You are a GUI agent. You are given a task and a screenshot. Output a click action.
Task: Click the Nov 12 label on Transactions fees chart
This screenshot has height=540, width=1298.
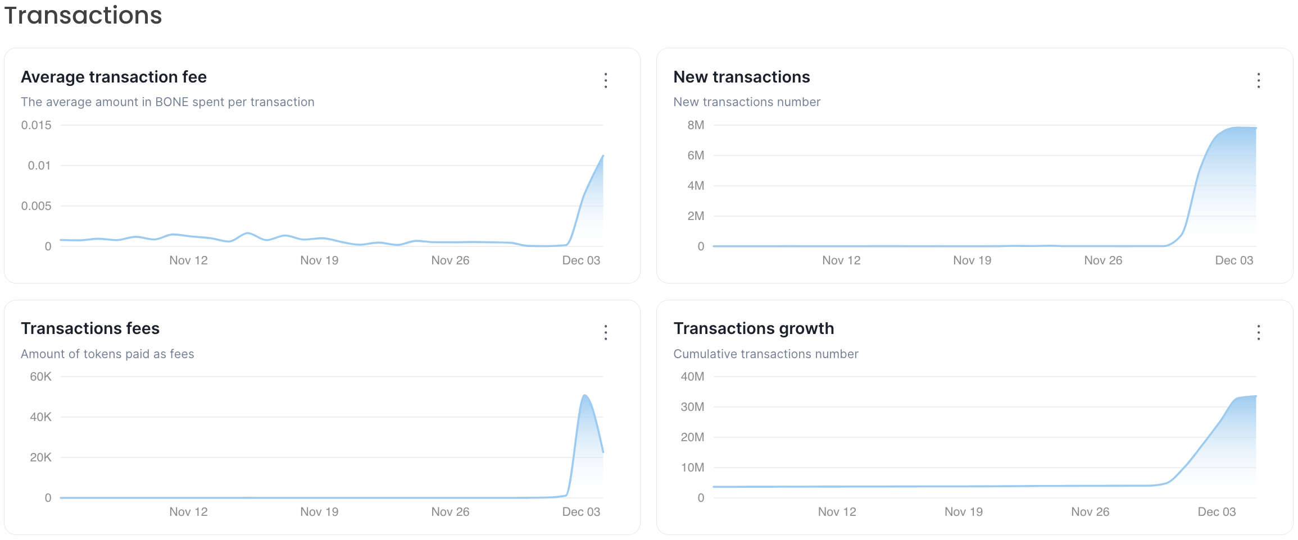point(188,512)
